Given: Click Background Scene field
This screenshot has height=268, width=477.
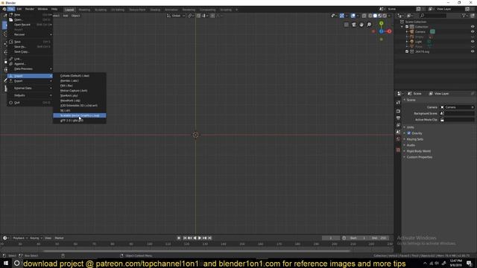Looking at the screenshot, I should 458,113.
